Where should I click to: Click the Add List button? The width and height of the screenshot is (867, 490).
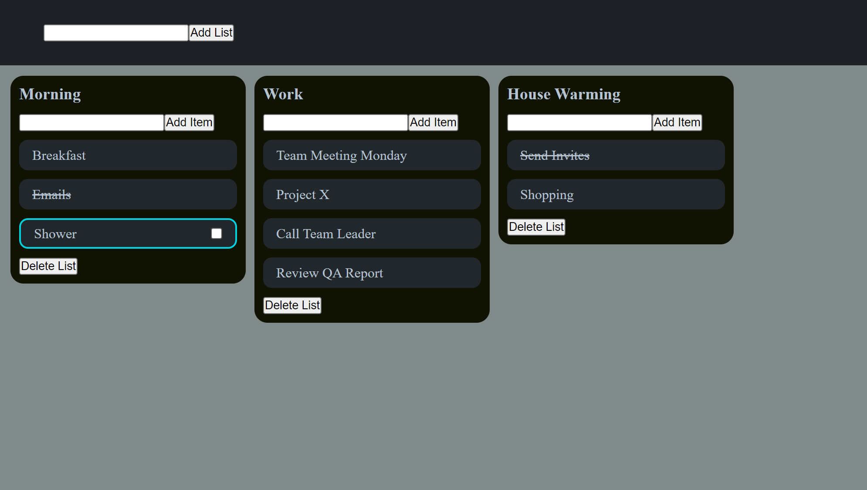click(x=211, y=32)
